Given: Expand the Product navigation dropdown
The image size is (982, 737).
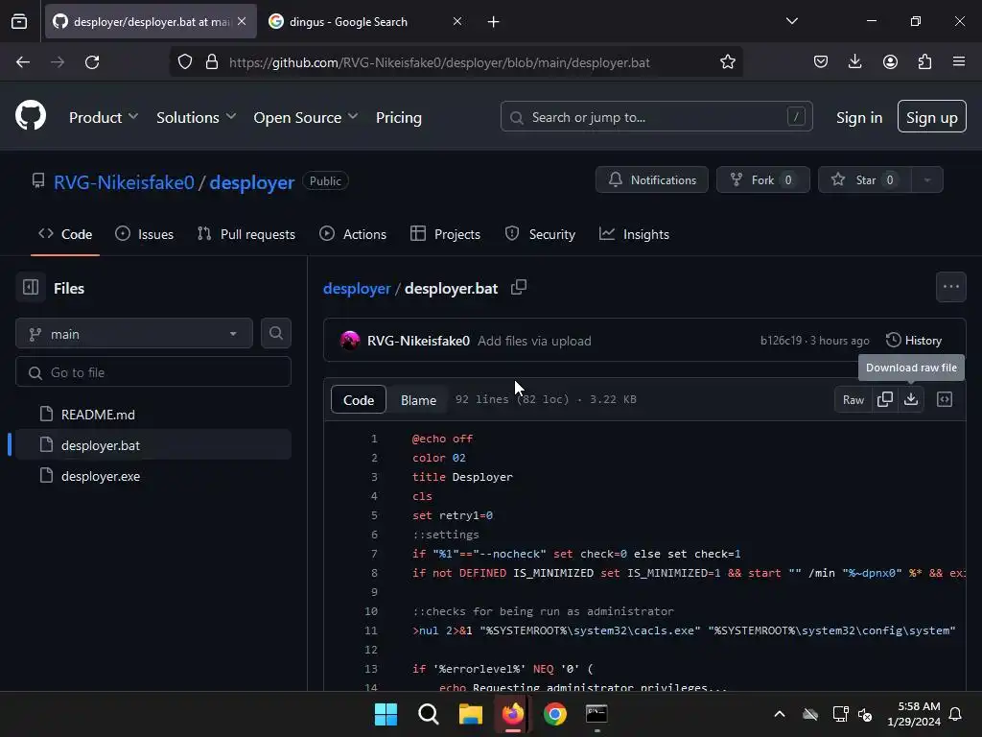Looking at the screenshot, I should point(104,117).
